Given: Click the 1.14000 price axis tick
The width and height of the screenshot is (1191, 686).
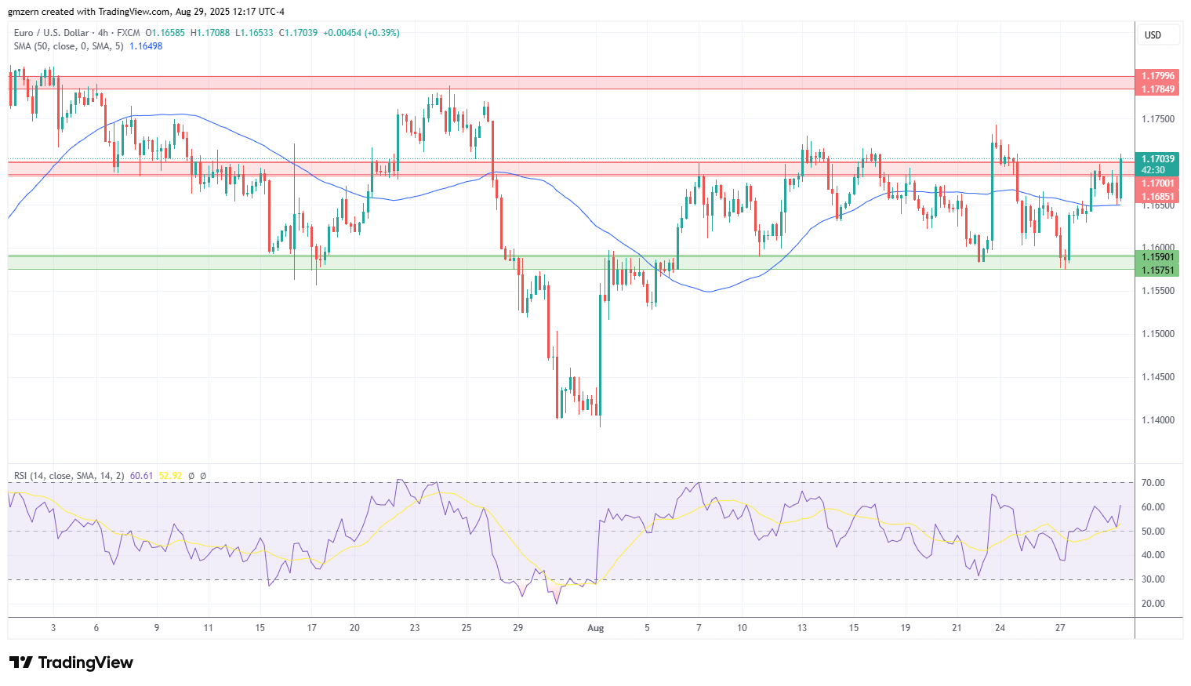Looking at the screenshot, I should (1158, 420).
